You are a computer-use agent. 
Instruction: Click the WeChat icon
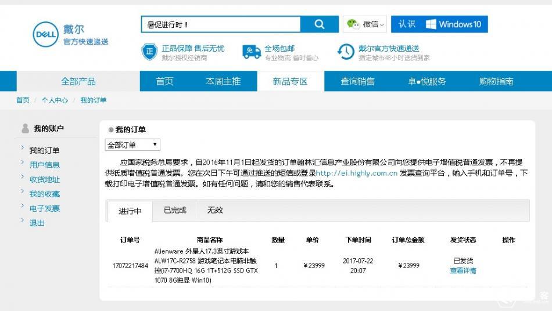click(353, 24)
